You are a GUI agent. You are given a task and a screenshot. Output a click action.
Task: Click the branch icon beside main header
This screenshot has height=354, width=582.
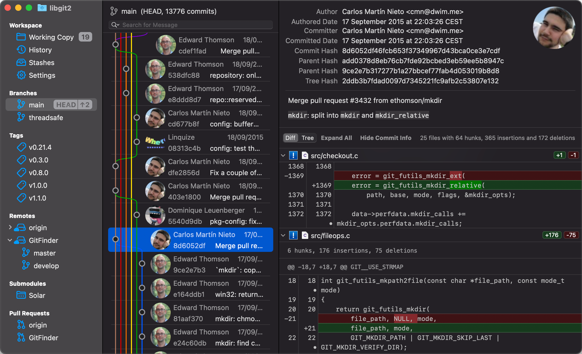pyautogui.click(x=114, y=11)
